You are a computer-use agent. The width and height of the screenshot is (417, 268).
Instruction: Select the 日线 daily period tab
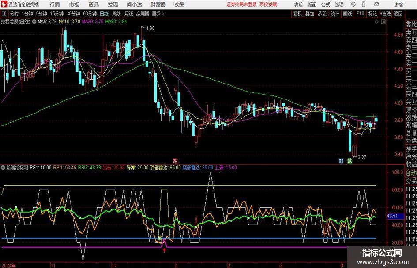tap(104, 14)
